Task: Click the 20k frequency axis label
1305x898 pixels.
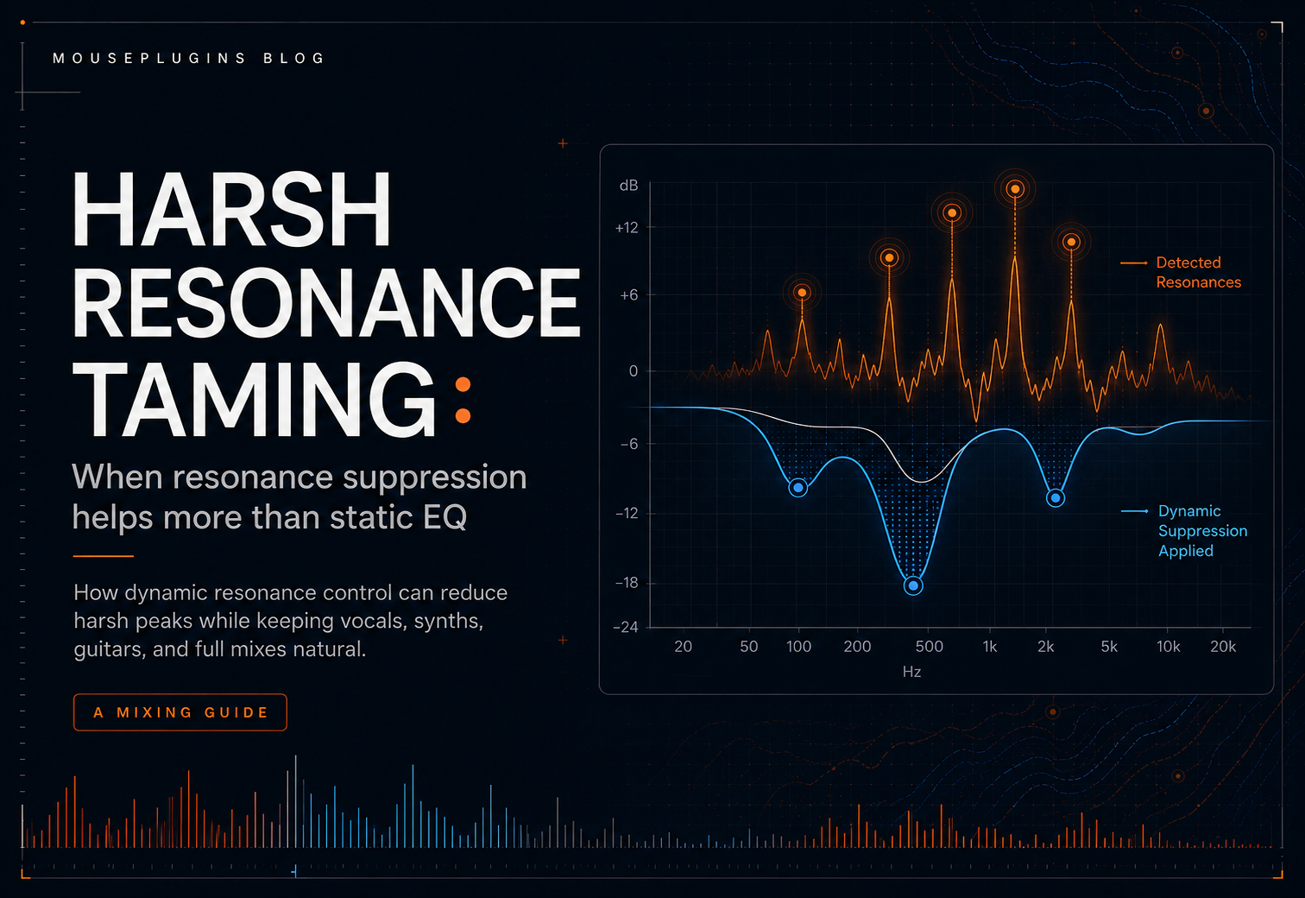Action: click(1223, 647)
